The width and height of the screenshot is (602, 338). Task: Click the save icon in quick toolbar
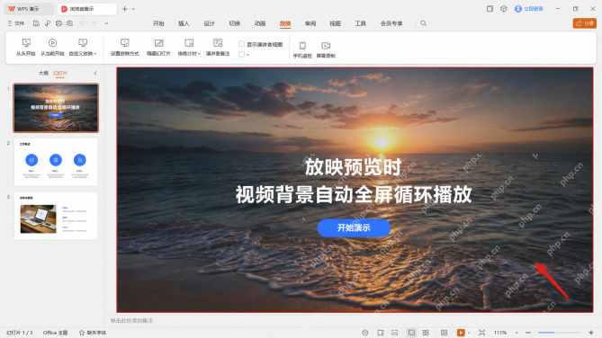(x=36, y=23)
